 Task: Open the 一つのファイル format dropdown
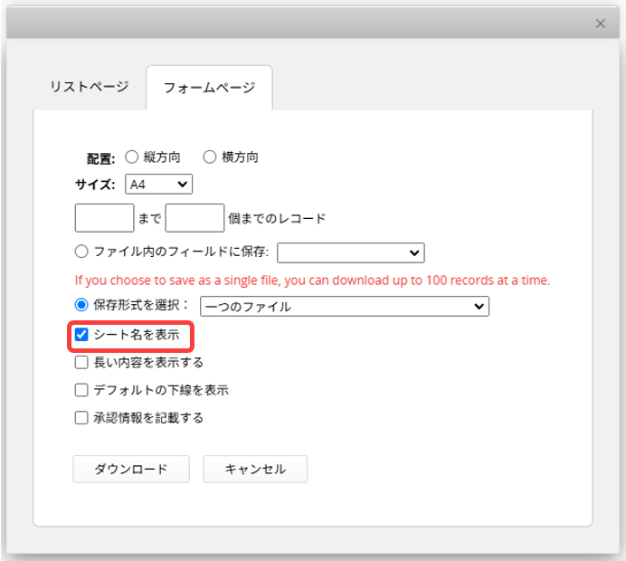click(345, 306)
